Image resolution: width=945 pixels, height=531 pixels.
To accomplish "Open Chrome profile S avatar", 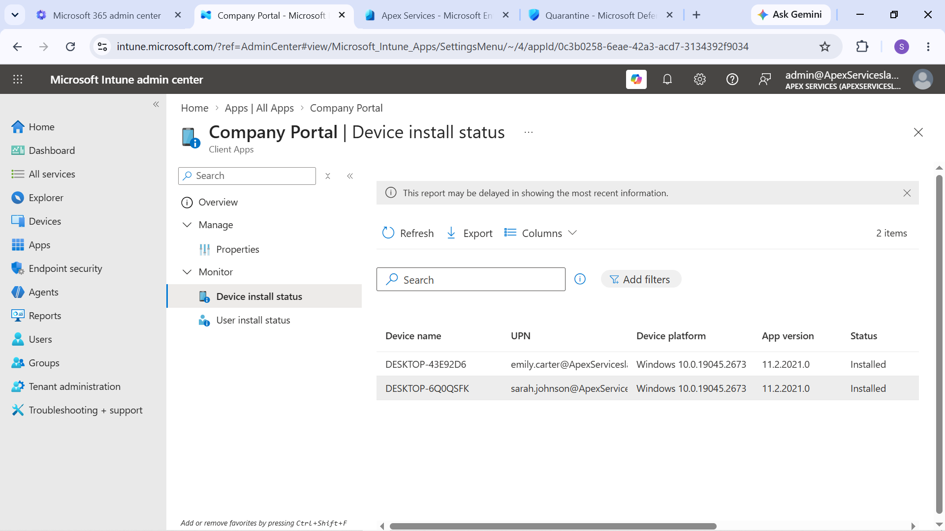I will 902,47.
